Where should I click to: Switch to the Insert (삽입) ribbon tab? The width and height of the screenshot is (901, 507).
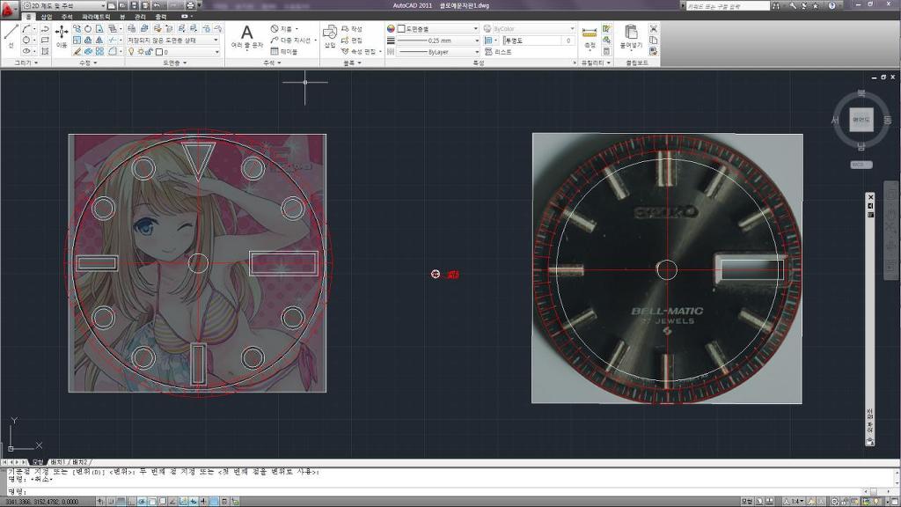click(47, 17)
